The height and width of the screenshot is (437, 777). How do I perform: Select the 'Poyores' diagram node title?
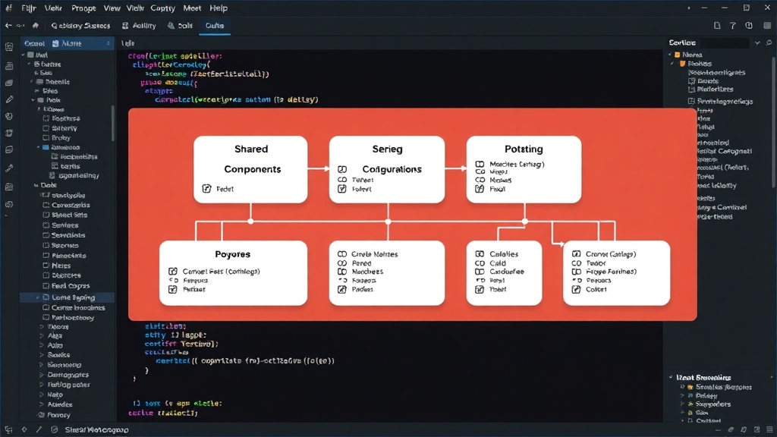click(x=232, y=253)
